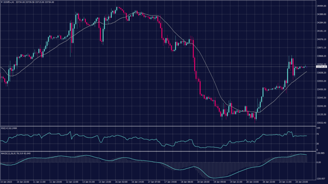Click the 34494.00 price axis label
The width and height of the screenshot is (328, 184).
pyautogui.click(x=321, y=6)
